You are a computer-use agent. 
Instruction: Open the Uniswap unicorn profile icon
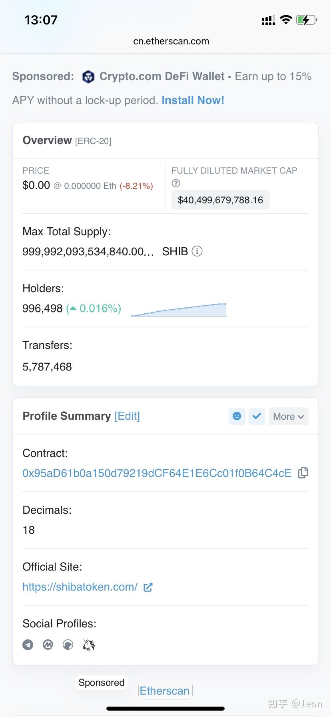89,645
